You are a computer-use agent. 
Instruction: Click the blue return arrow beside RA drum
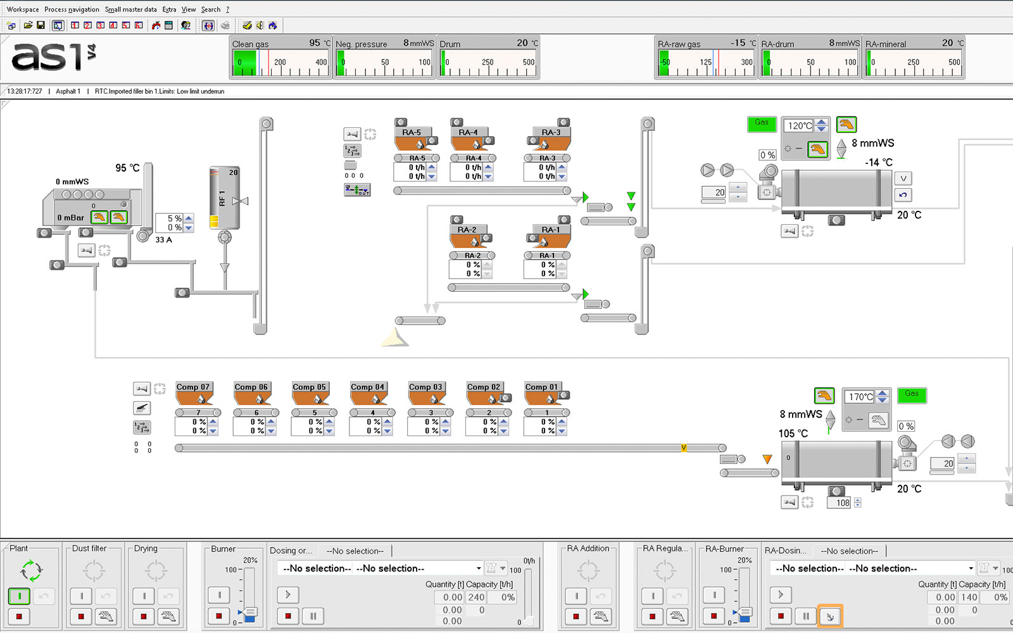pos(903,195)
